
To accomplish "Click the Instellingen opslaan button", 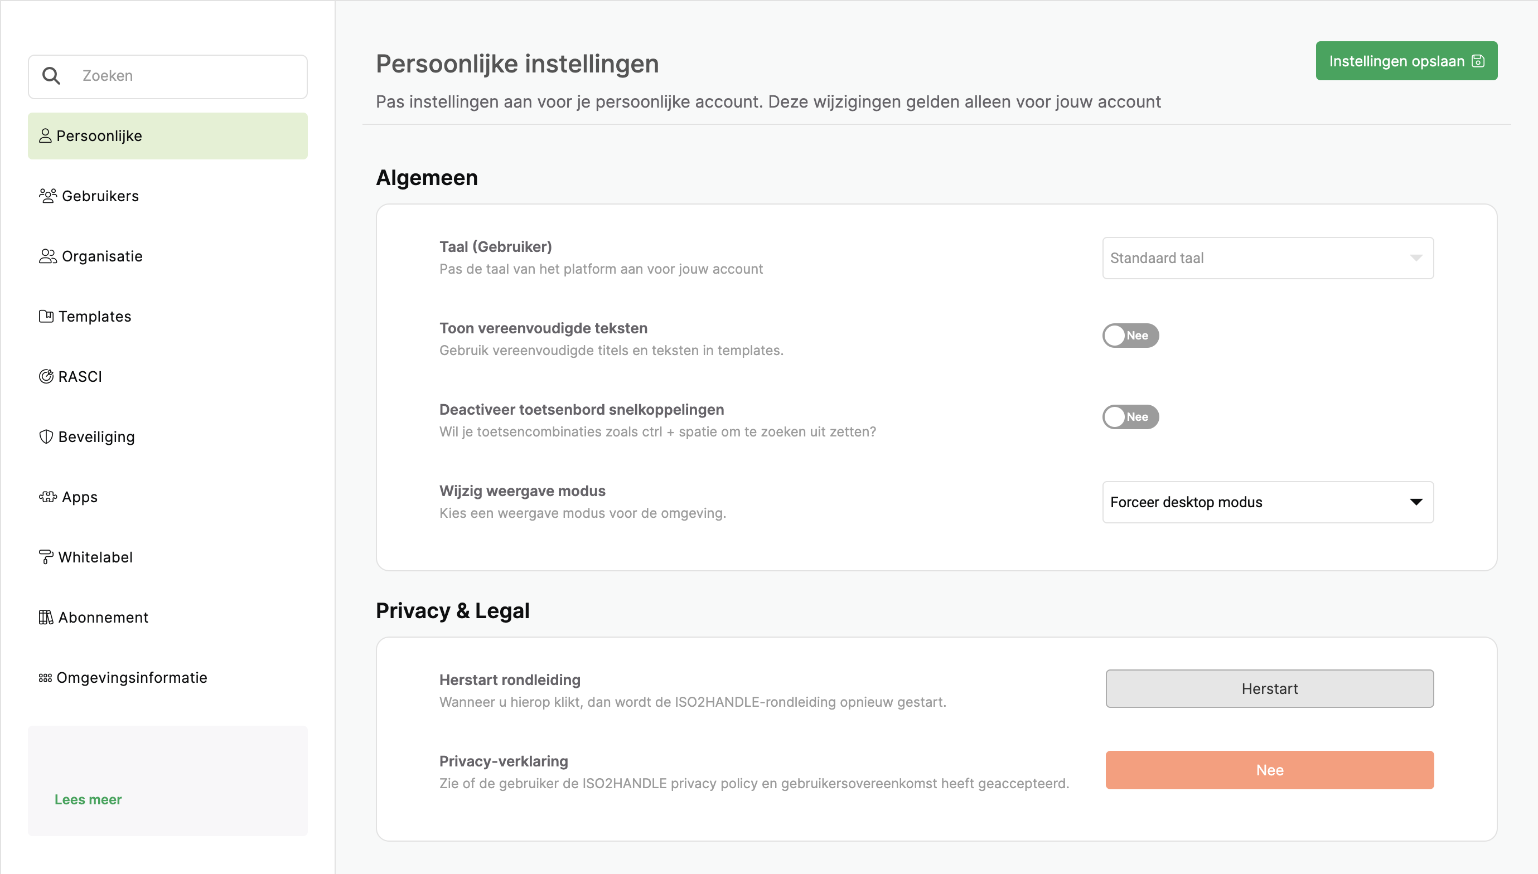I will coord(1406,61).
